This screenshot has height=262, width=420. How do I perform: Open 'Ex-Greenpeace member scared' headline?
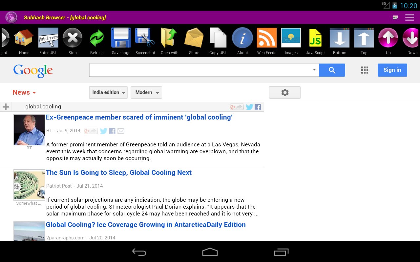coord(139,117)
